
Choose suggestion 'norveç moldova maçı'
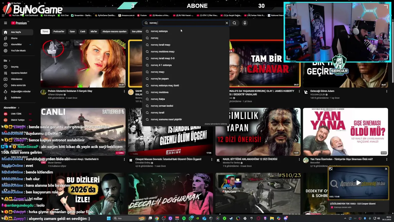(x=186, y=51)
